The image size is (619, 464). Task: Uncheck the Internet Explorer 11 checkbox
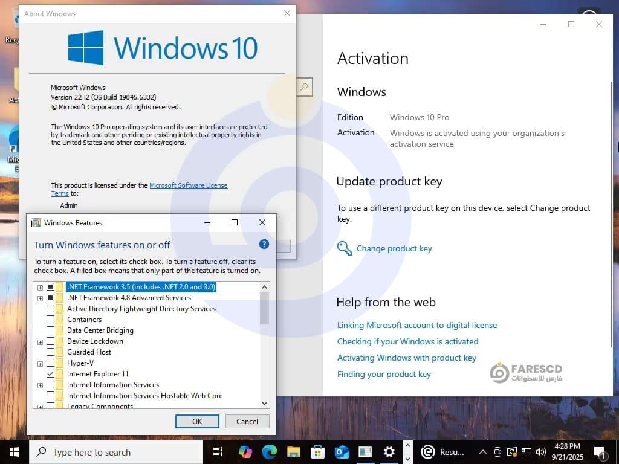point(51,374)
